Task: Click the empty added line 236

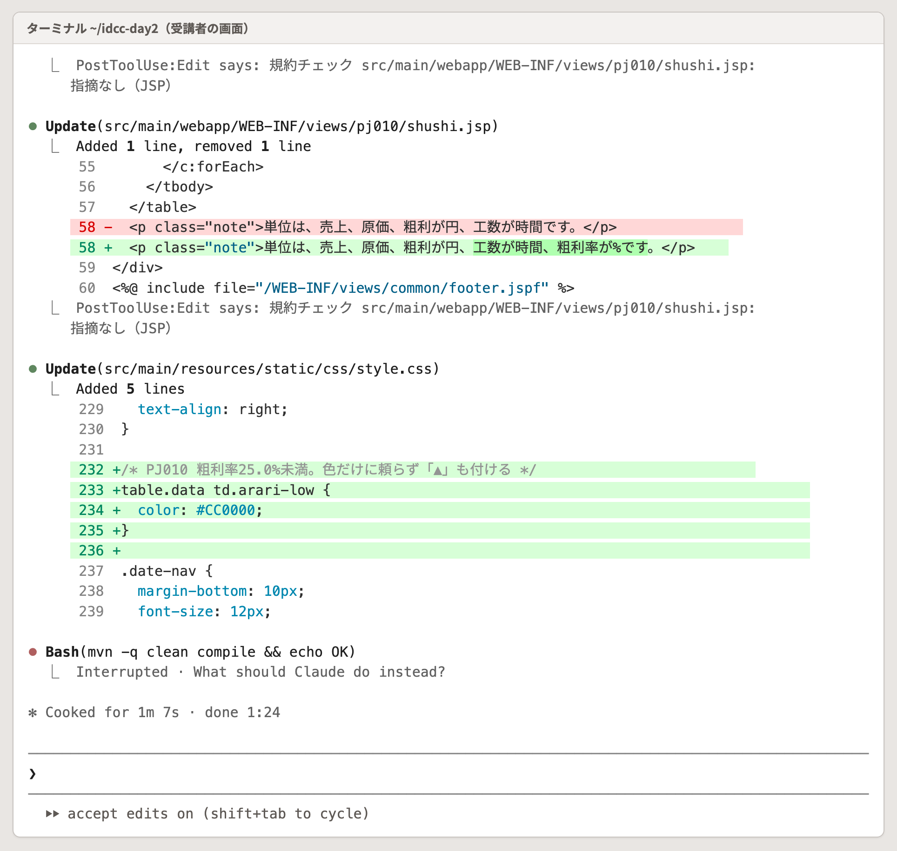Action: coord(440,551)
